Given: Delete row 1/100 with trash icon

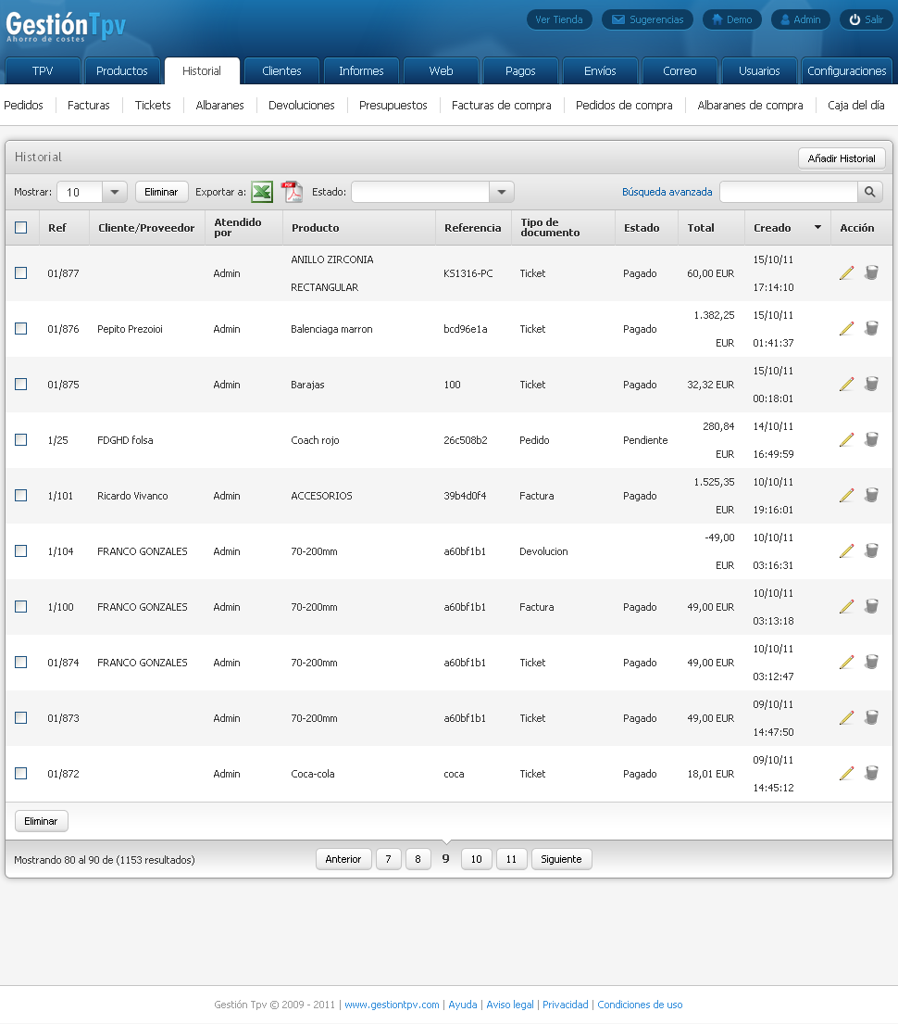Looking at the screenshot, I should click(x=871, y=606).
